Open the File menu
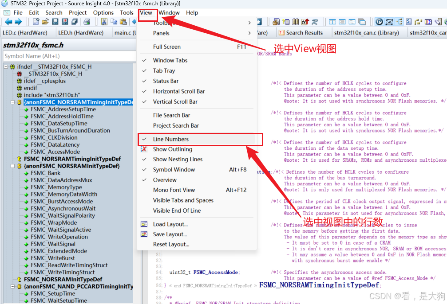The height and width of the screenshot is (304, 447). [x=18, y=13]
